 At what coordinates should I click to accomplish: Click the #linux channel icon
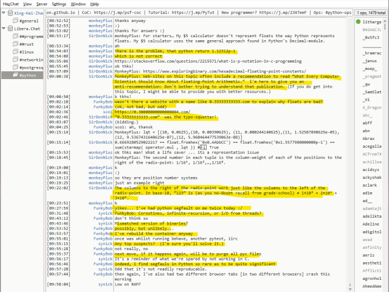click(15, 52)
